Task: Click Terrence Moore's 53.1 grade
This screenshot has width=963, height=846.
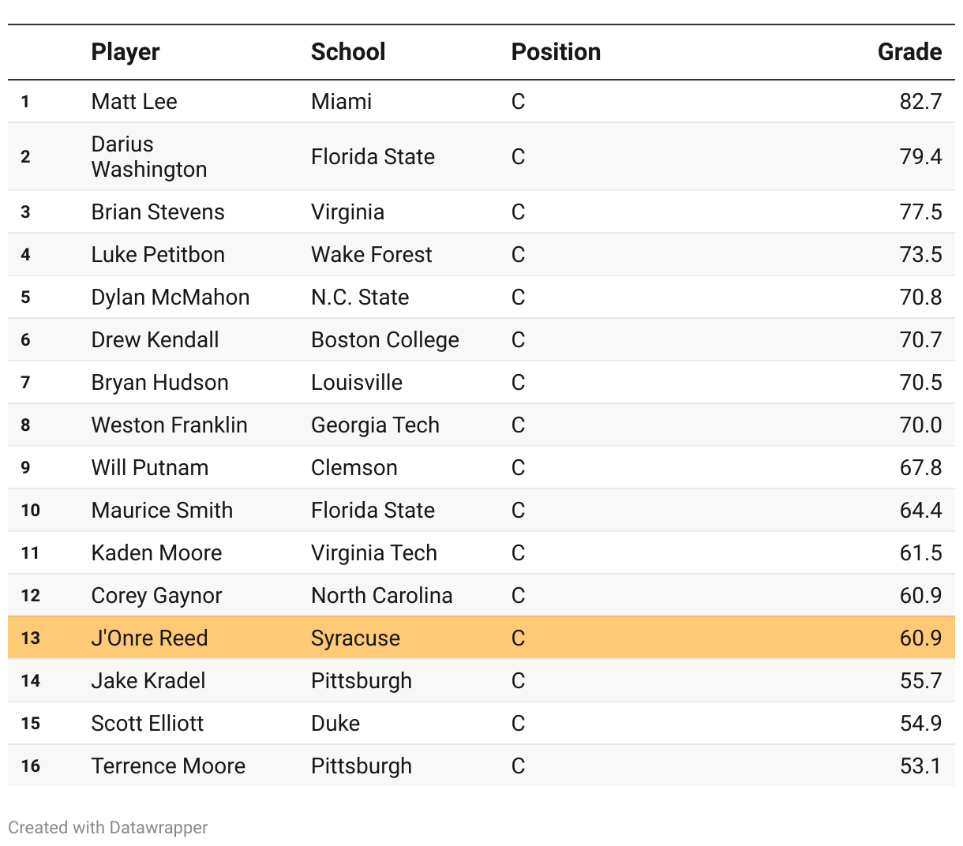Action: [x=920, y=766]
